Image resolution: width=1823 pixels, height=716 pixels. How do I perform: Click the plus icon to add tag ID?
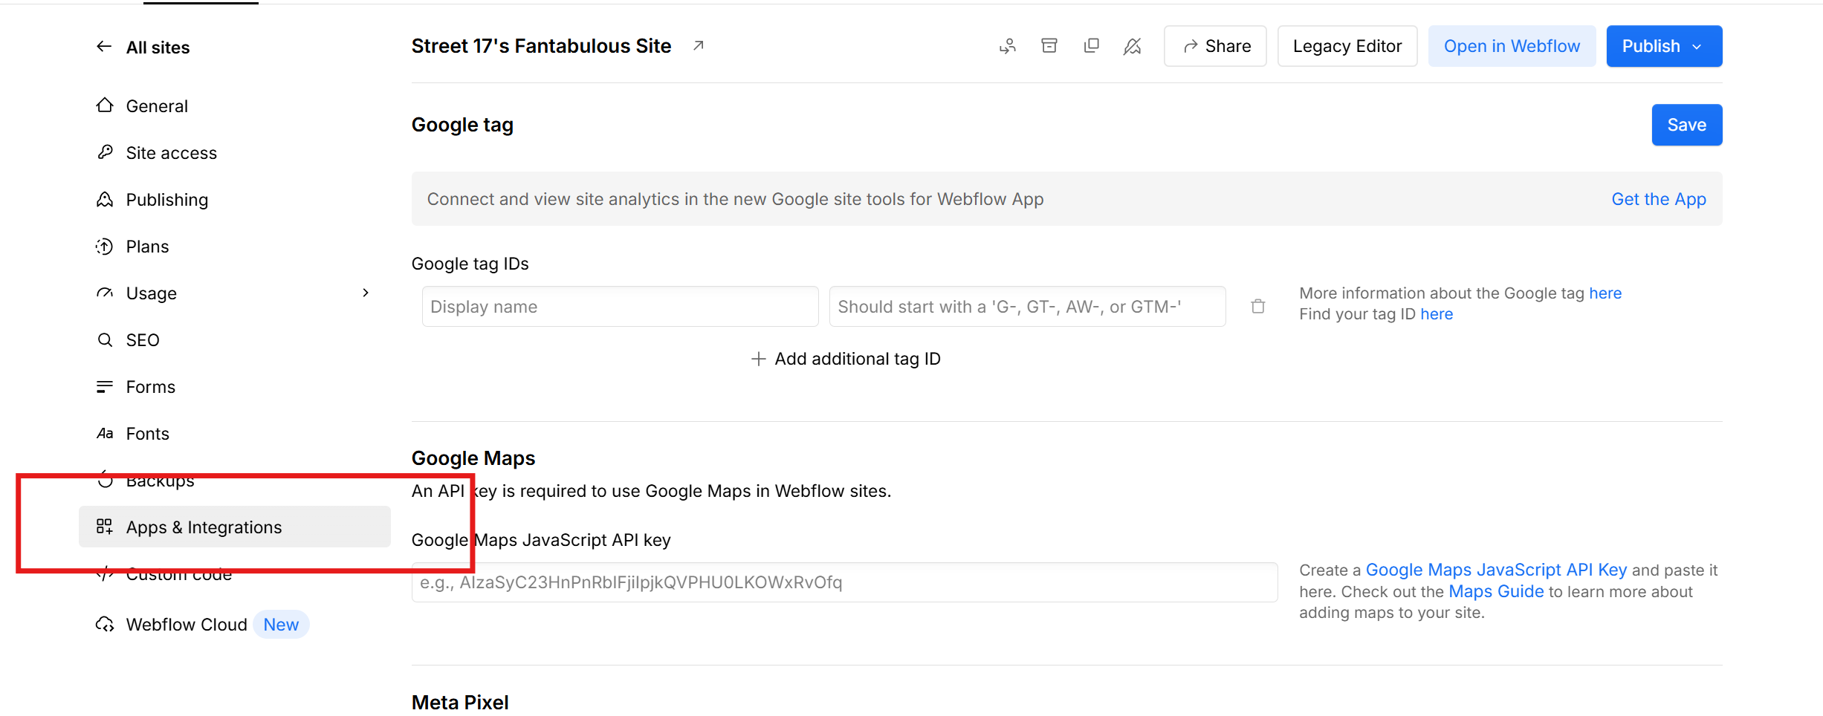[x=758, y=359]
